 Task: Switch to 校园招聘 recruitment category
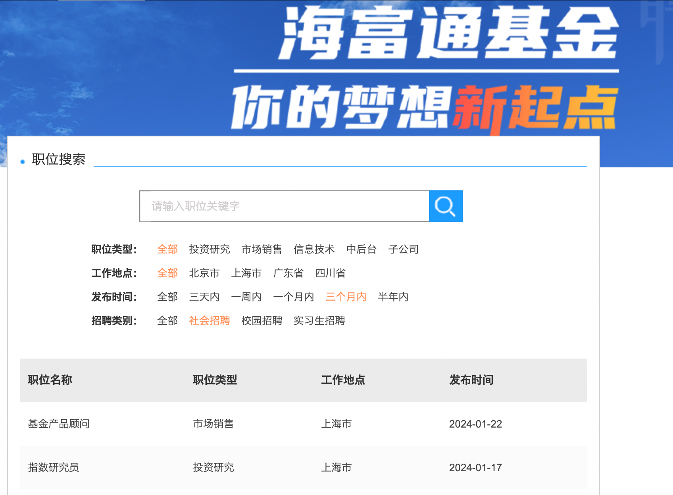coord(262,321)
